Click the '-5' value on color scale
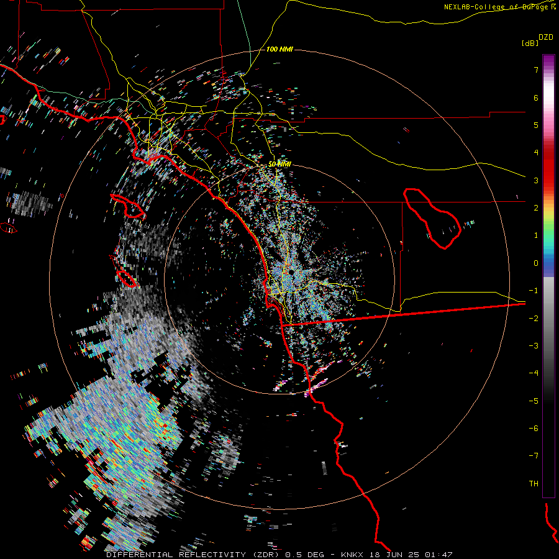Viewport: 559px width, 559px height. (x=534, y=401)
